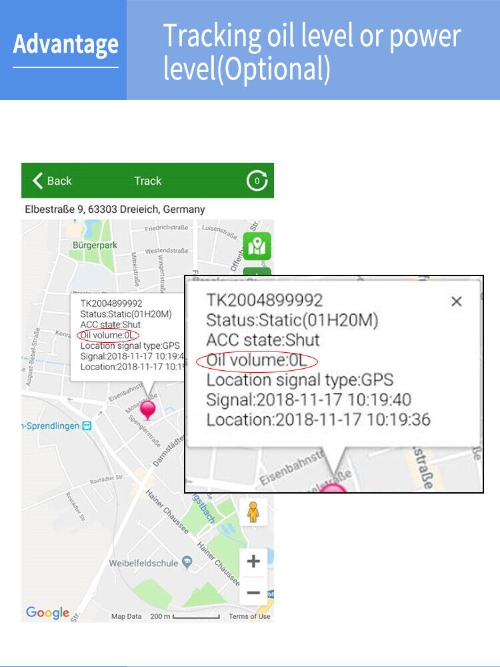
Task: Click Oil volume:0L in the enlarged popup
Action: pyautogui.click(x=257, y=360)
